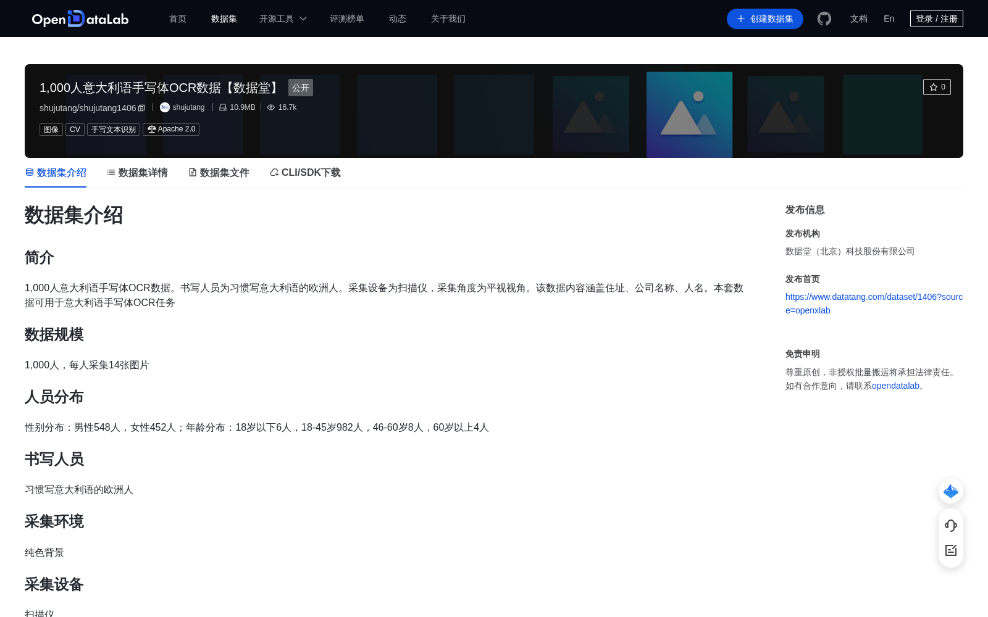Open the 文档 link
Viewport: 988px width, 617px height.
point(859,19)
